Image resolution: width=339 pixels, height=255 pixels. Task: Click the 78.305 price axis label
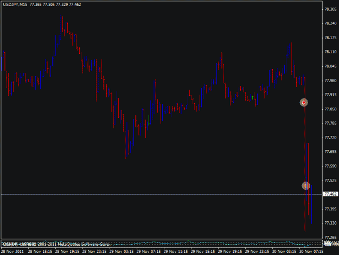click(x=330, y=9)
